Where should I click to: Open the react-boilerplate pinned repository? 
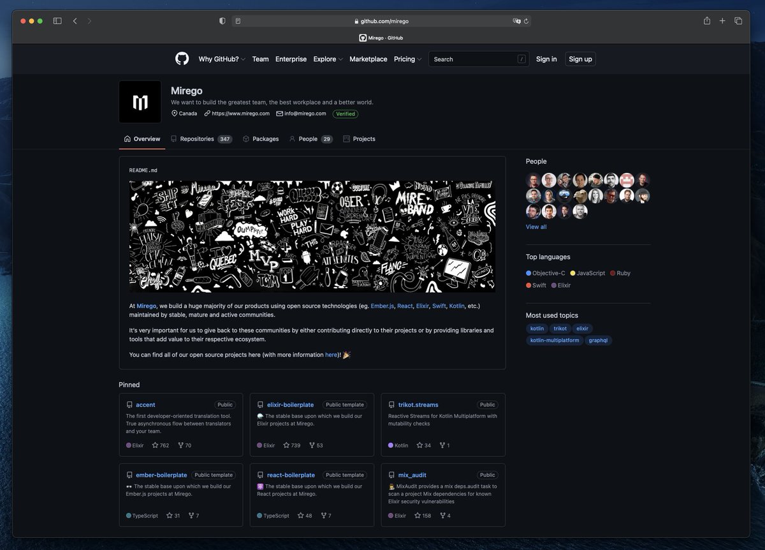click(291, 475)
